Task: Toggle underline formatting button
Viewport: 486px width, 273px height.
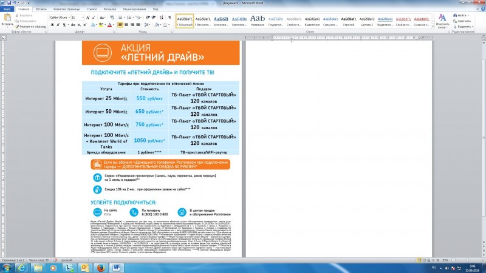Action: click(64, 25)
